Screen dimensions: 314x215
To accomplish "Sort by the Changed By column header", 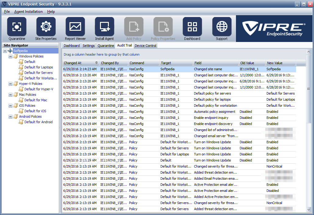I will pyautogui.click(x=114, y=63).
